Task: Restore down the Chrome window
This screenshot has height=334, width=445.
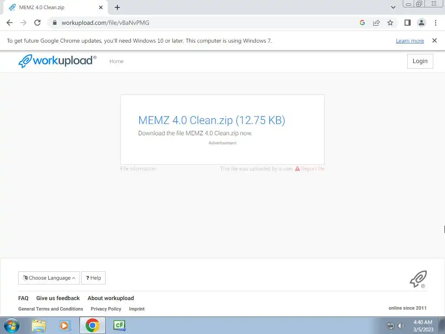Action: [419, 4]
